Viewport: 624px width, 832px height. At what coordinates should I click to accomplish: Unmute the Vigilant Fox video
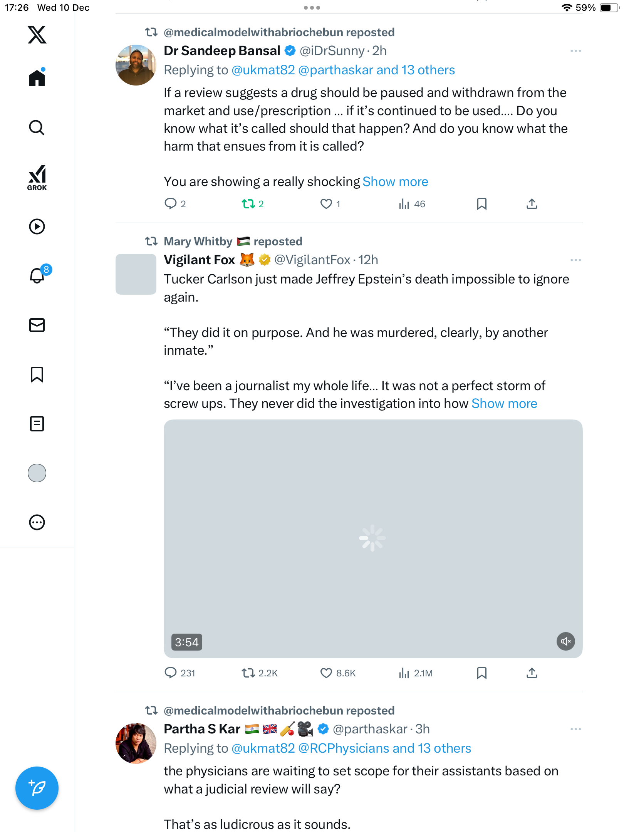[x=565, y=641]
